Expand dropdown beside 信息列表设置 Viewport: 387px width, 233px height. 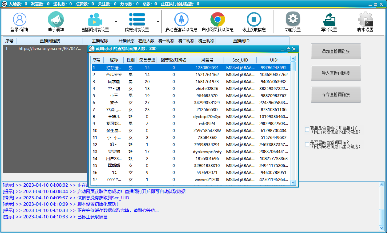coord(158,21)
